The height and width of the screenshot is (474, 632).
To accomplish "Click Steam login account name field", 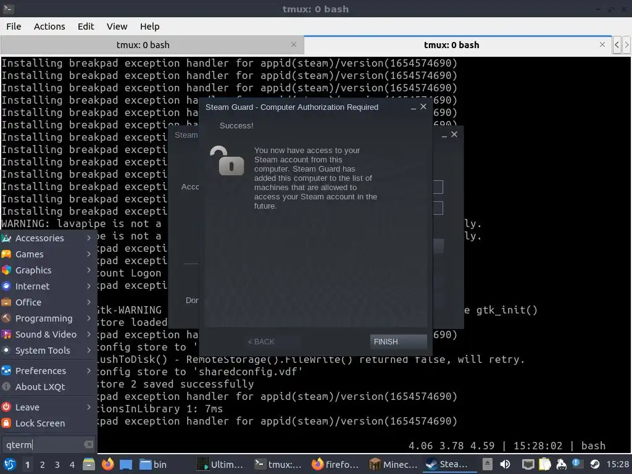I will tap(438, 187).
